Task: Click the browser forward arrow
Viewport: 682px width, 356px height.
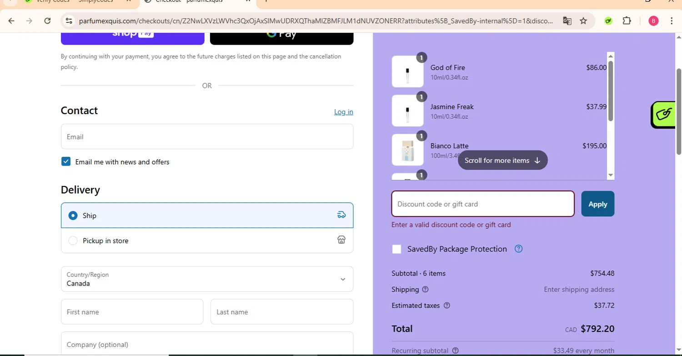Action: (30, 21)
